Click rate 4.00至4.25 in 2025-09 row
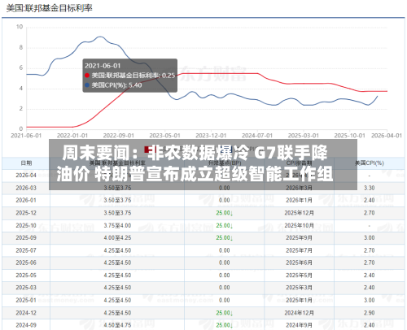Screen dimensions: 407x330 pyautogui.click(x=117, y=238)
